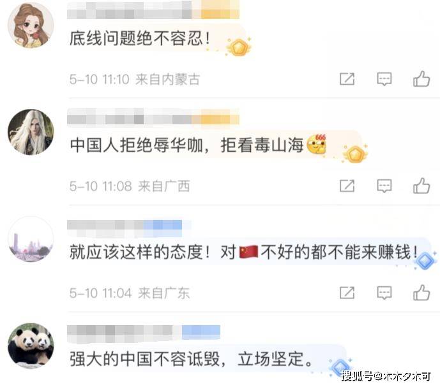
Task: Tap the 666 emoji in second comment
Action: click(316, 144)
